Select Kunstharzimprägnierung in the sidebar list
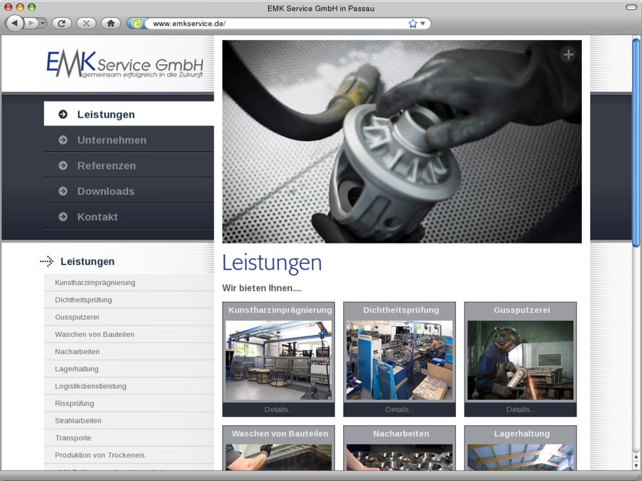This screenshot has width=642, height=481. [x=128, y=283]
